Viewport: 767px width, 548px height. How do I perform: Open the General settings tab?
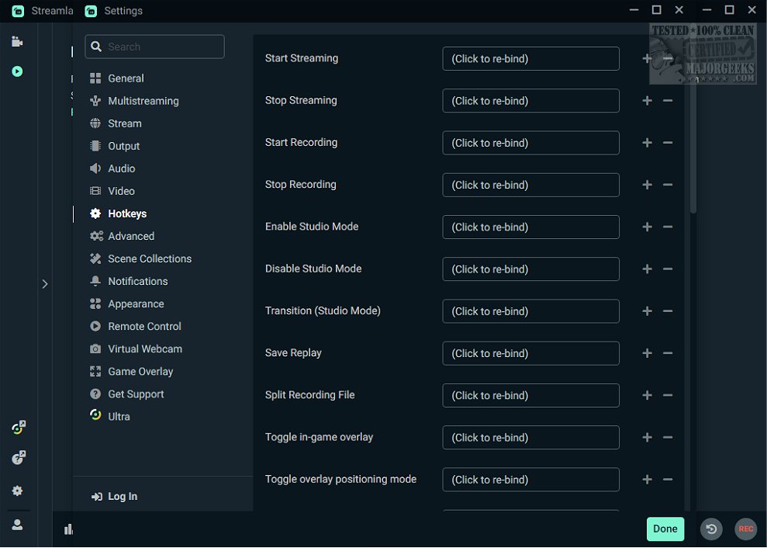[126, 78]
